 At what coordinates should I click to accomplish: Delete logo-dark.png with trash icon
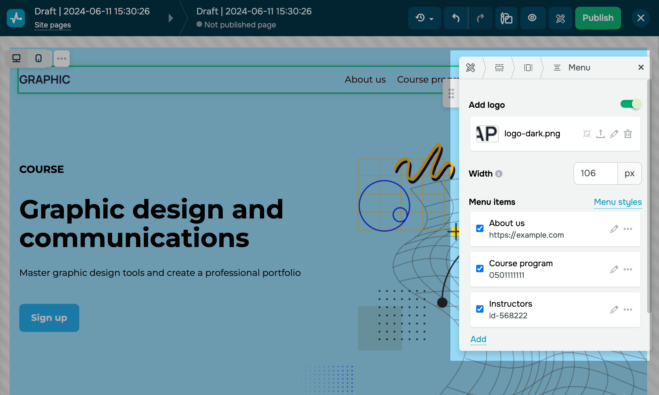point(628,134)
